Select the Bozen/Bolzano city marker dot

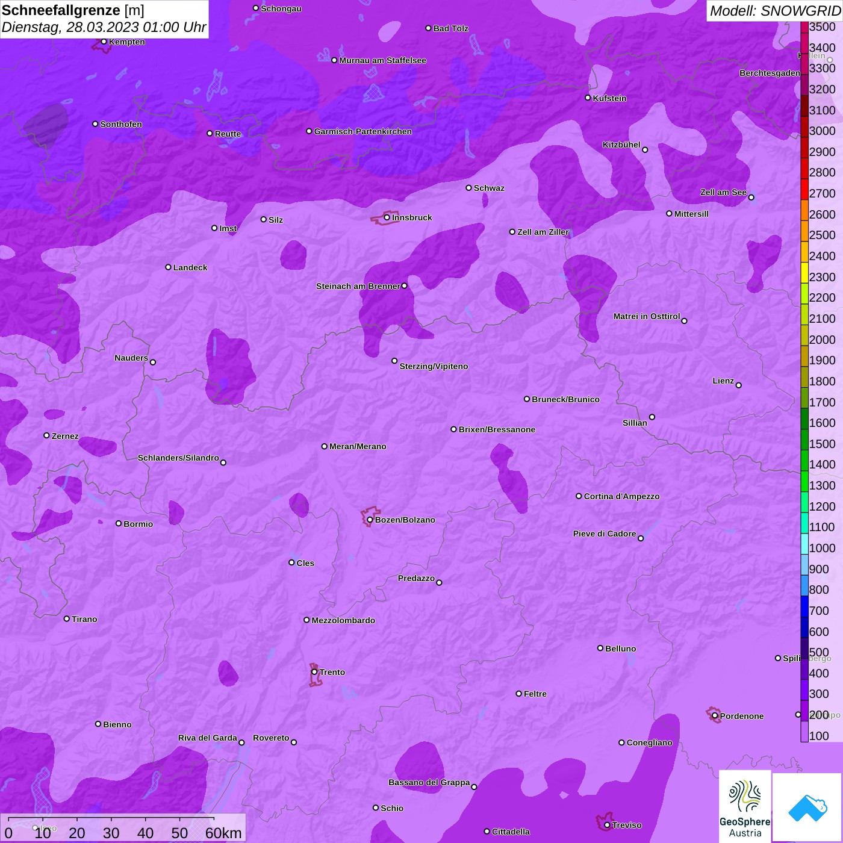coord(370,520)
